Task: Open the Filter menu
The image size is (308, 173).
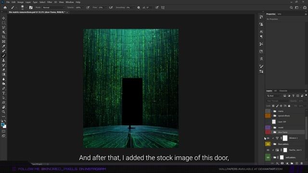Action: 50,2
